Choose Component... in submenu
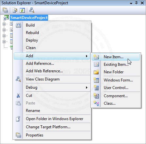Viewport: 146px width, 144px height. pos(116,96)
